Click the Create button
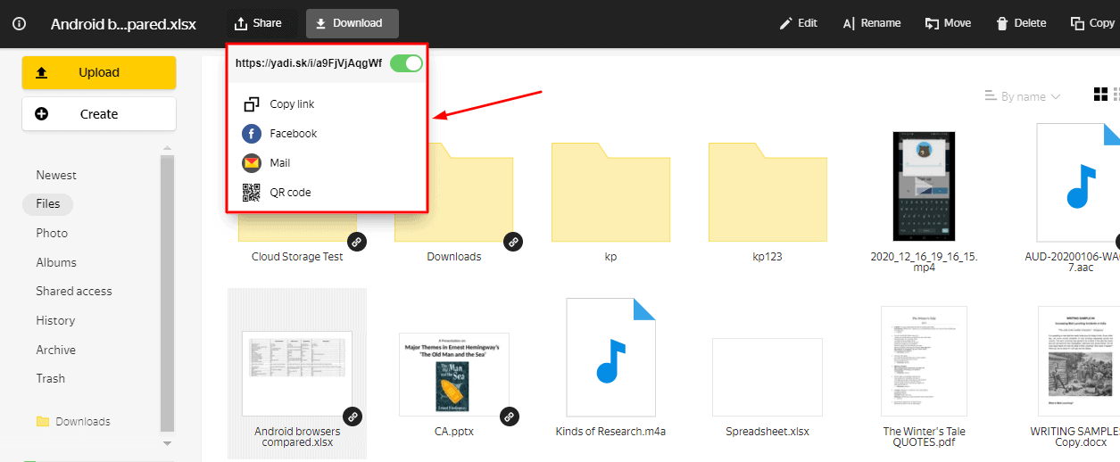The width and height of the screenshot is (1120, 462). coord(99,114)
